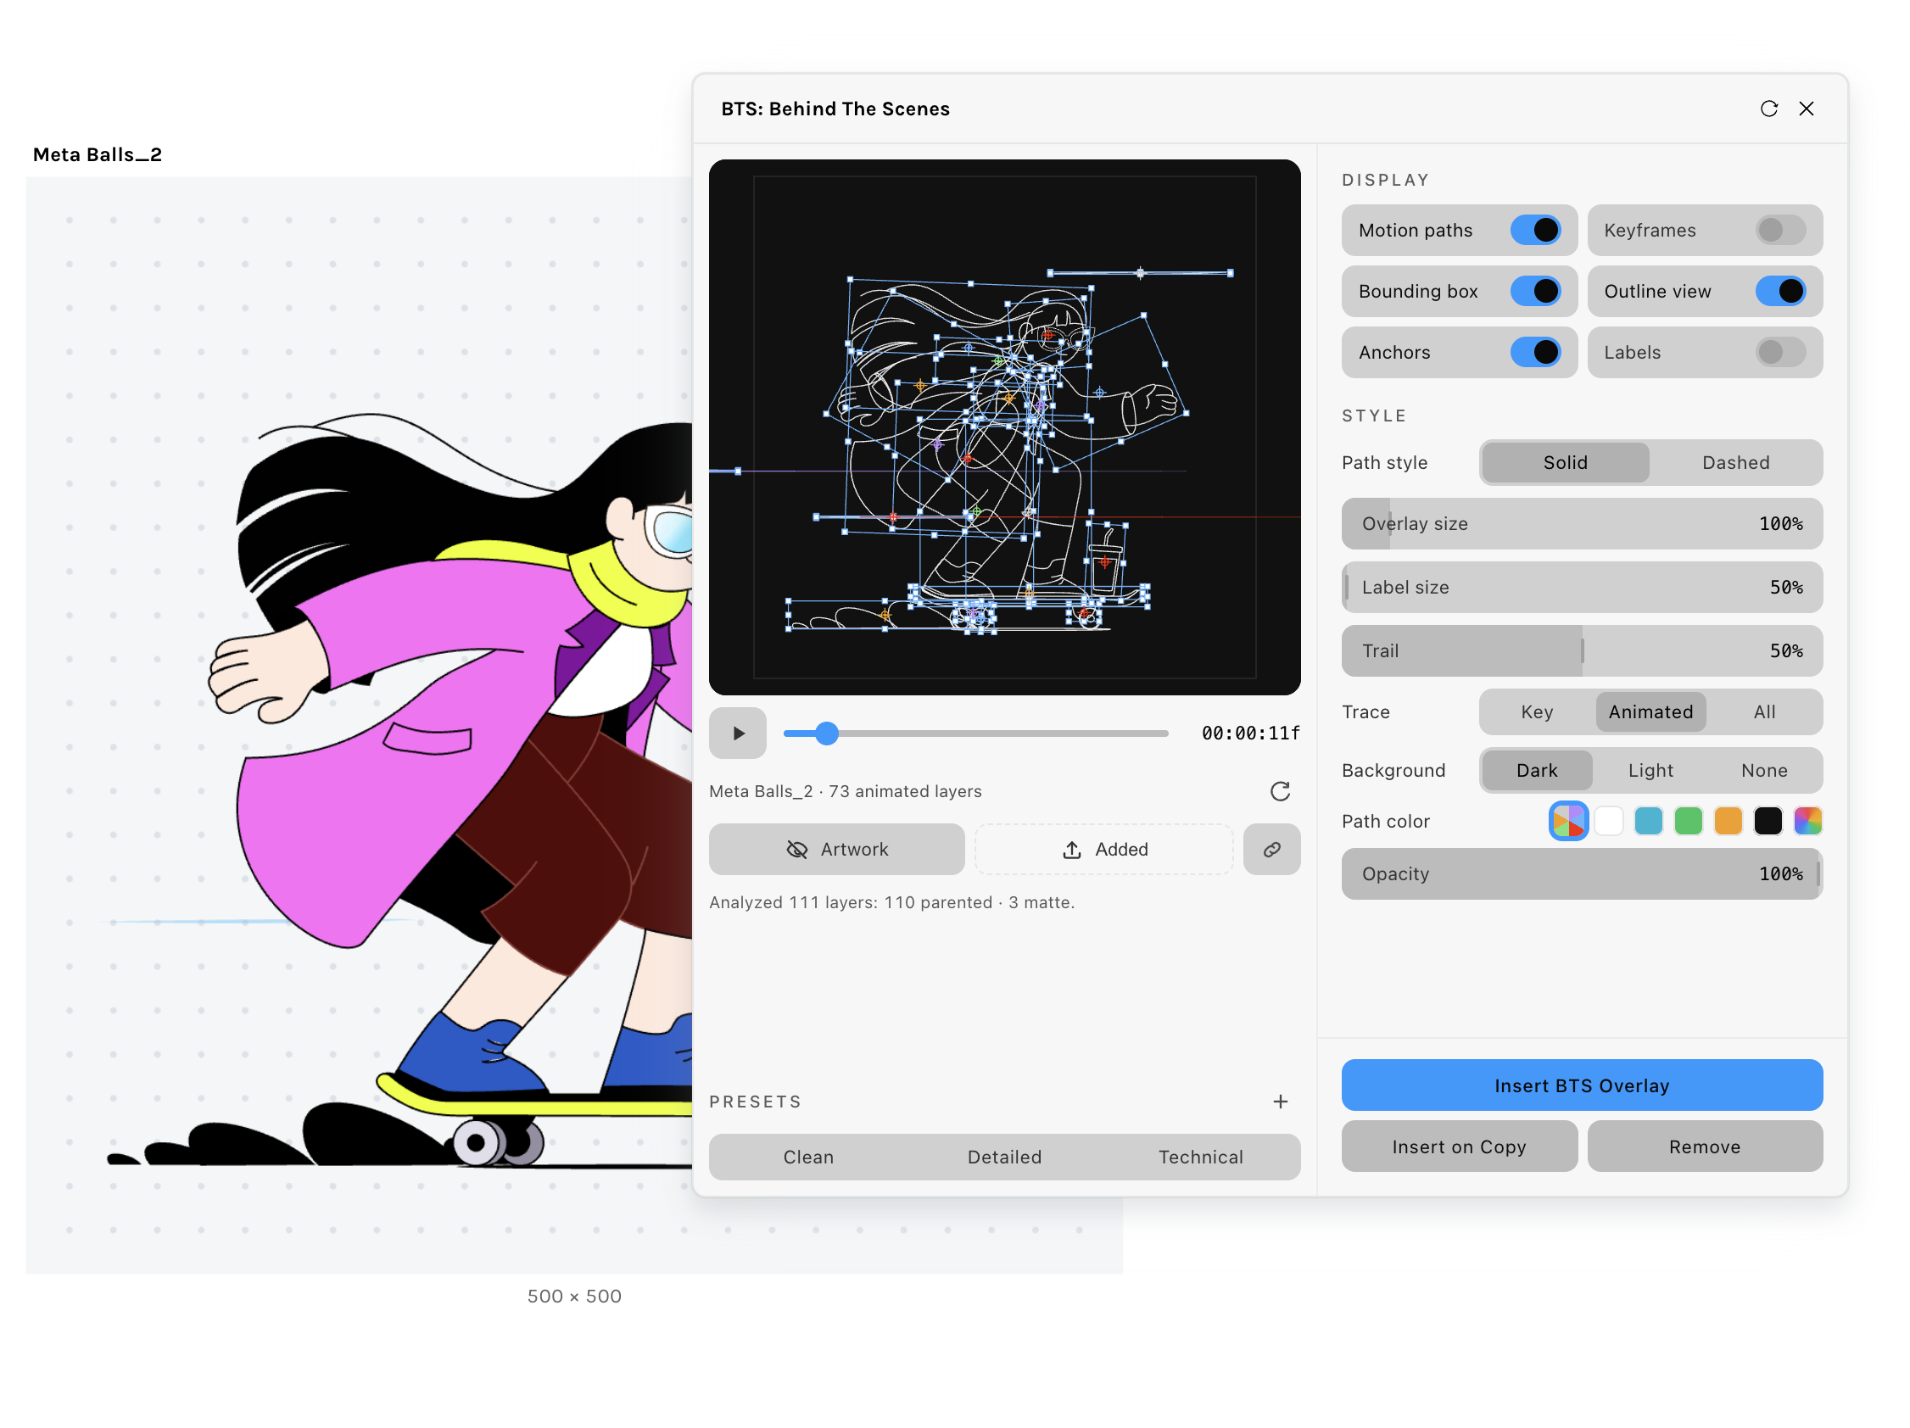1910x1428 pixels.
Task: Adjust the Overlay size slider
Action: pyautogui.click(x=1582, y=523)
